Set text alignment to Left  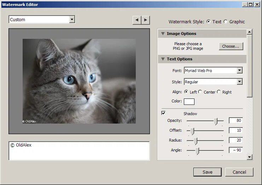[x=186, y=92]
